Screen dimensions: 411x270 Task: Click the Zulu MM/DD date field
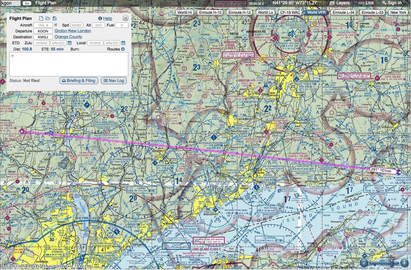tap(58, 43)
